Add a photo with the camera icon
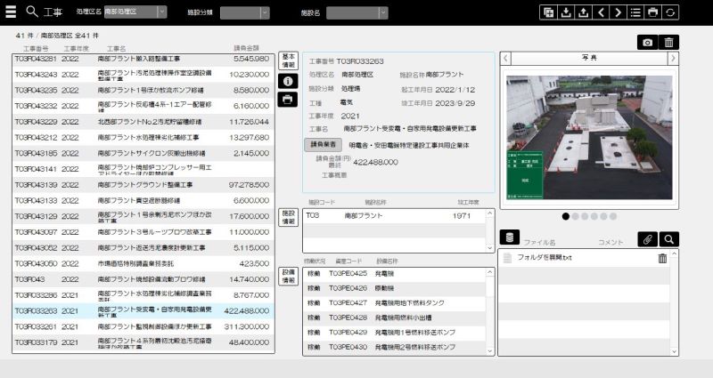The image size is (713, 378). click(x=648, y=42)
